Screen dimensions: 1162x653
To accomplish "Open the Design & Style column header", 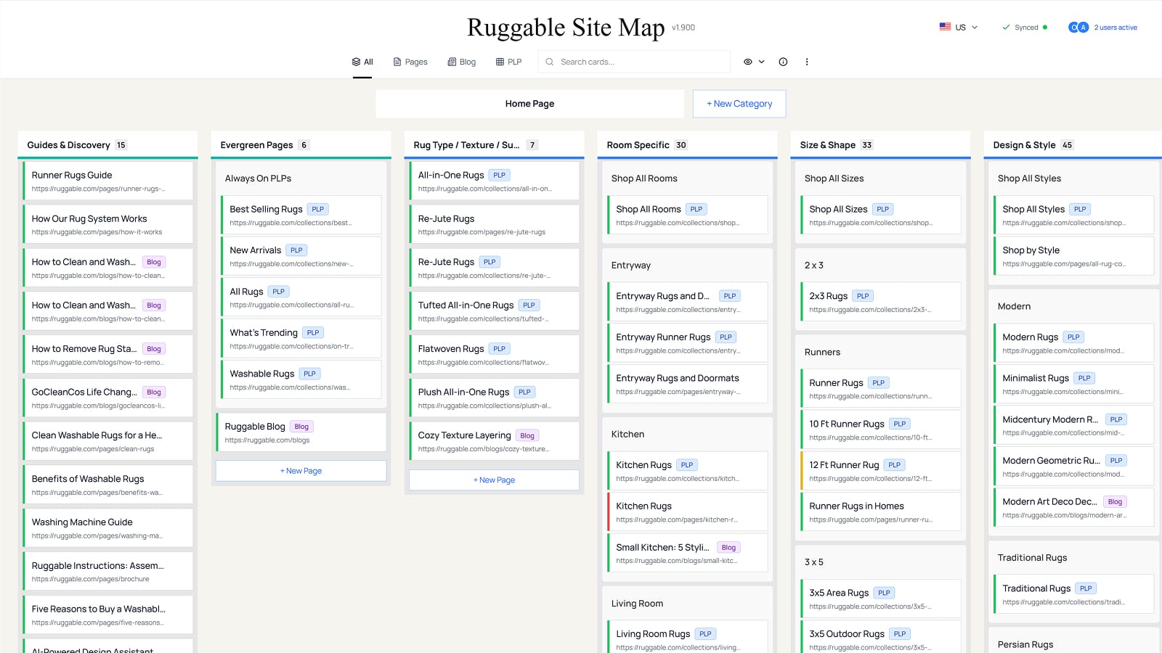I will (x=1073, y=144).
